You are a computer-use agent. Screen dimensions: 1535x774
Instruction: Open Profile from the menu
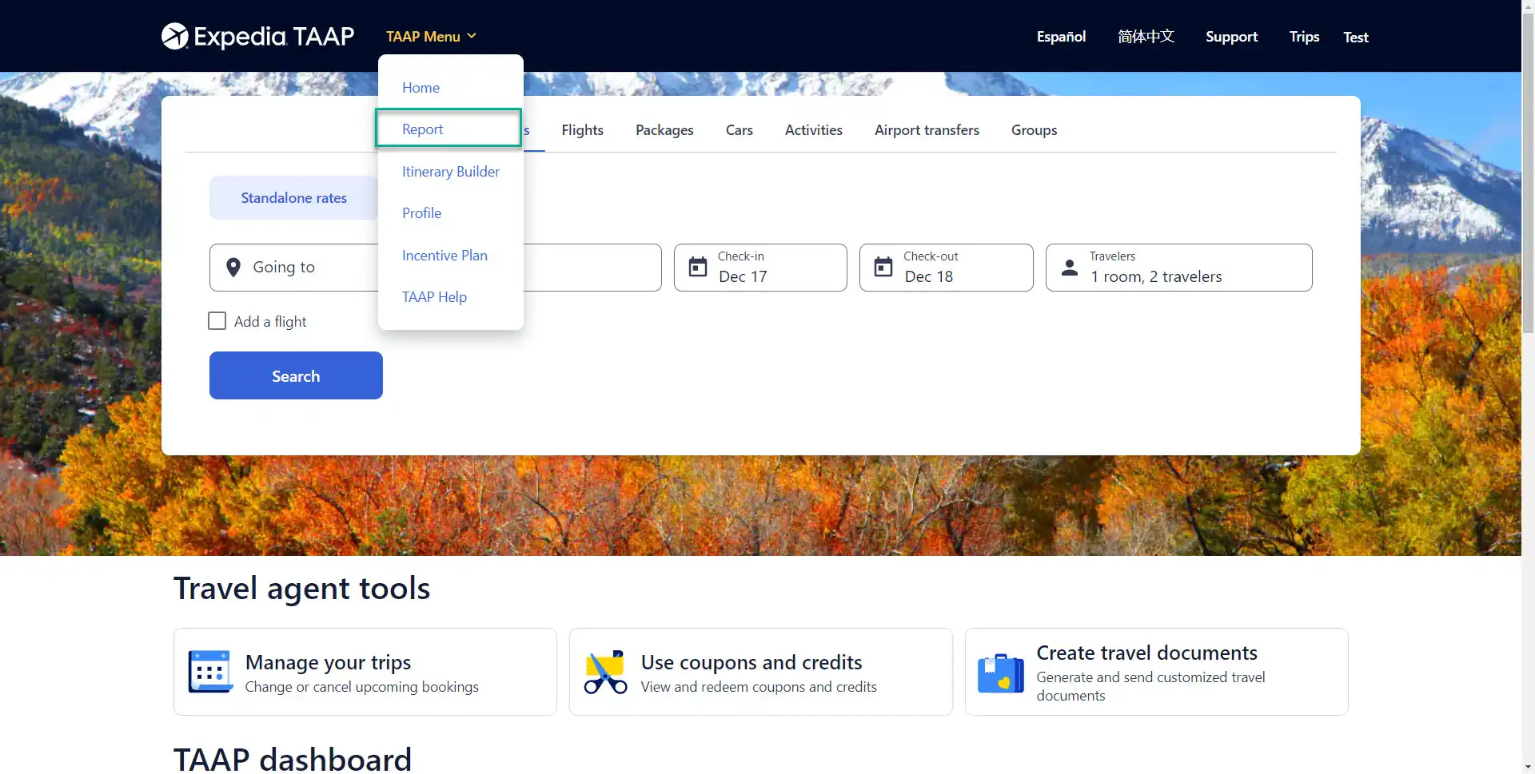421,213
